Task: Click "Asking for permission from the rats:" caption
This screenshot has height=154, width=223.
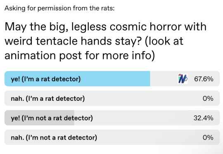Action: [59, 8]
